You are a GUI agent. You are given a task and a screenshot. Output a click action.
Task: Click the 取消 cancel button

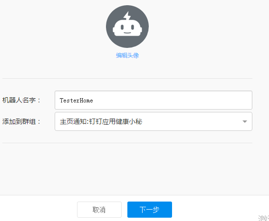click(99, 210)
